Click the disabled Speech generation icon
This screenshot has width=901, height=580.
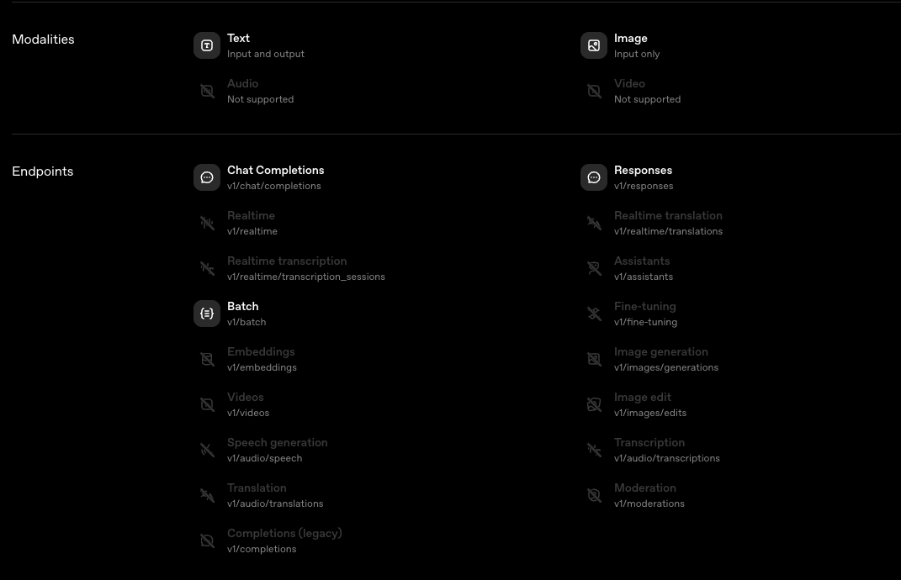click(x=207, y=450)
